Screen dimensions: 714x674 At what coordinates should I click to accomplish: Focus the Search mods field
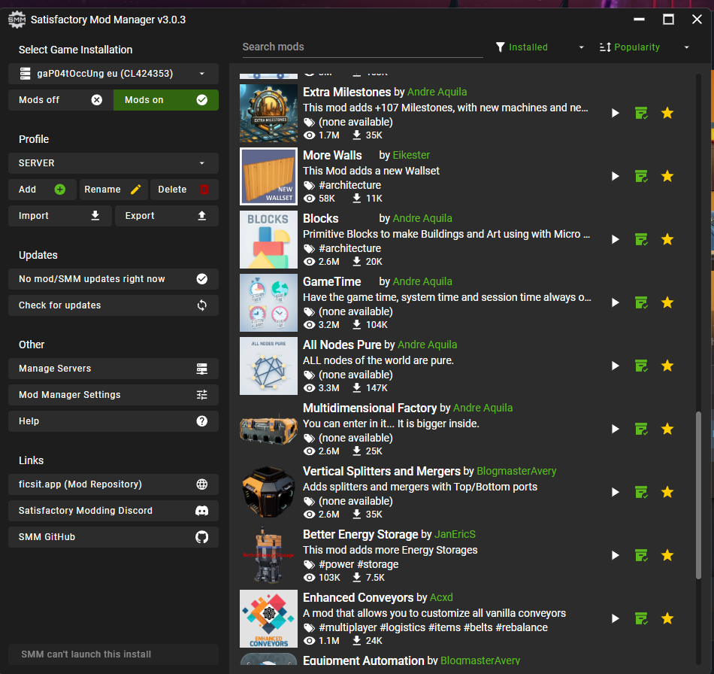tap(362, 47)
